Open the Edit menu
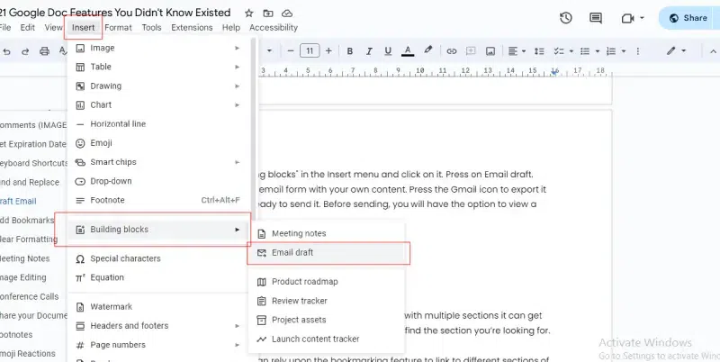The image size is (720, 362). click(x=28, y=28)
